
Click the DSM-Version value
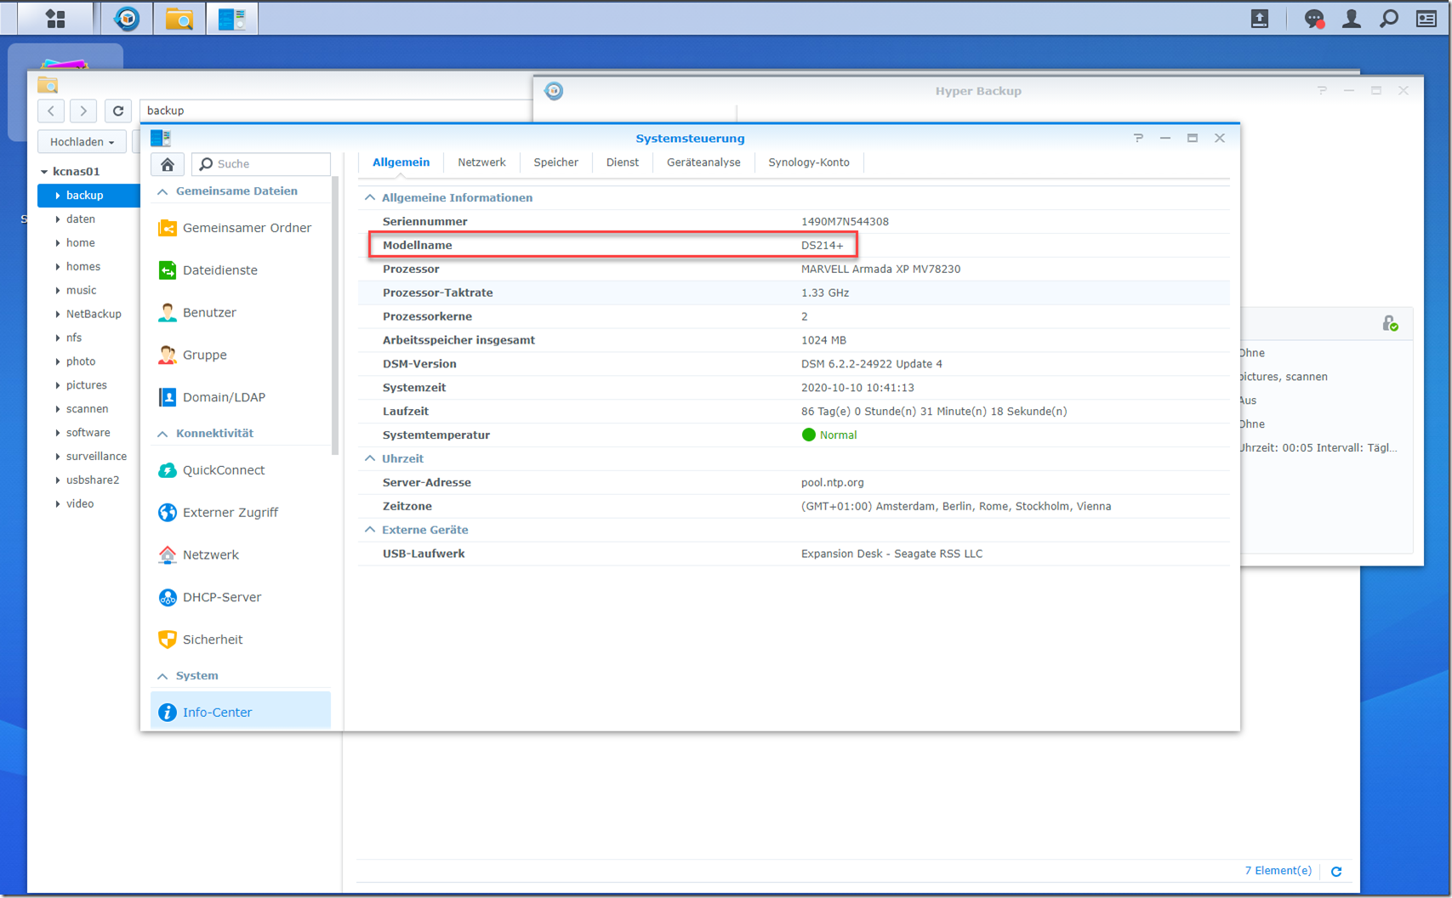pos(871,364)
